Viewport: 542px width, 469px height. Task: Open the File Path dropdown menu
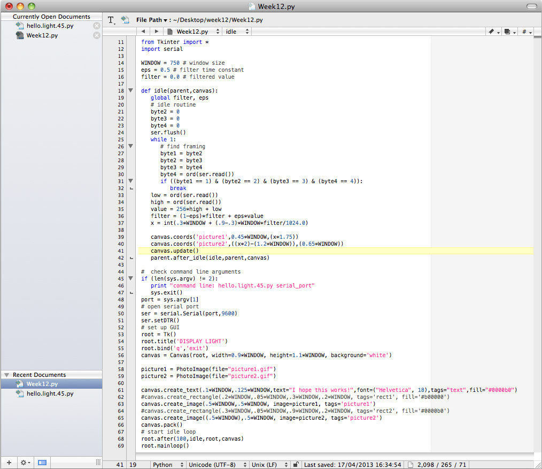tap(160, 19)
